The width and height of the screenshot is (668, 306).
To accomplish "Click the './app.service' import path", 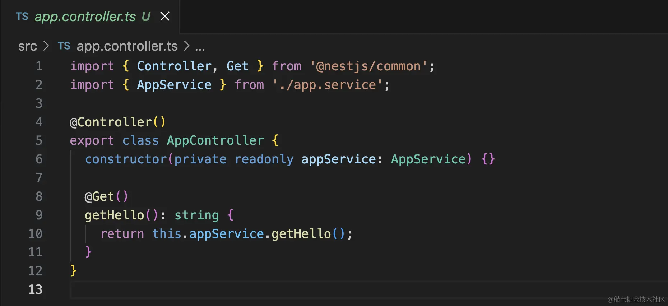I will pyautogui.click(x=327, y=85).
